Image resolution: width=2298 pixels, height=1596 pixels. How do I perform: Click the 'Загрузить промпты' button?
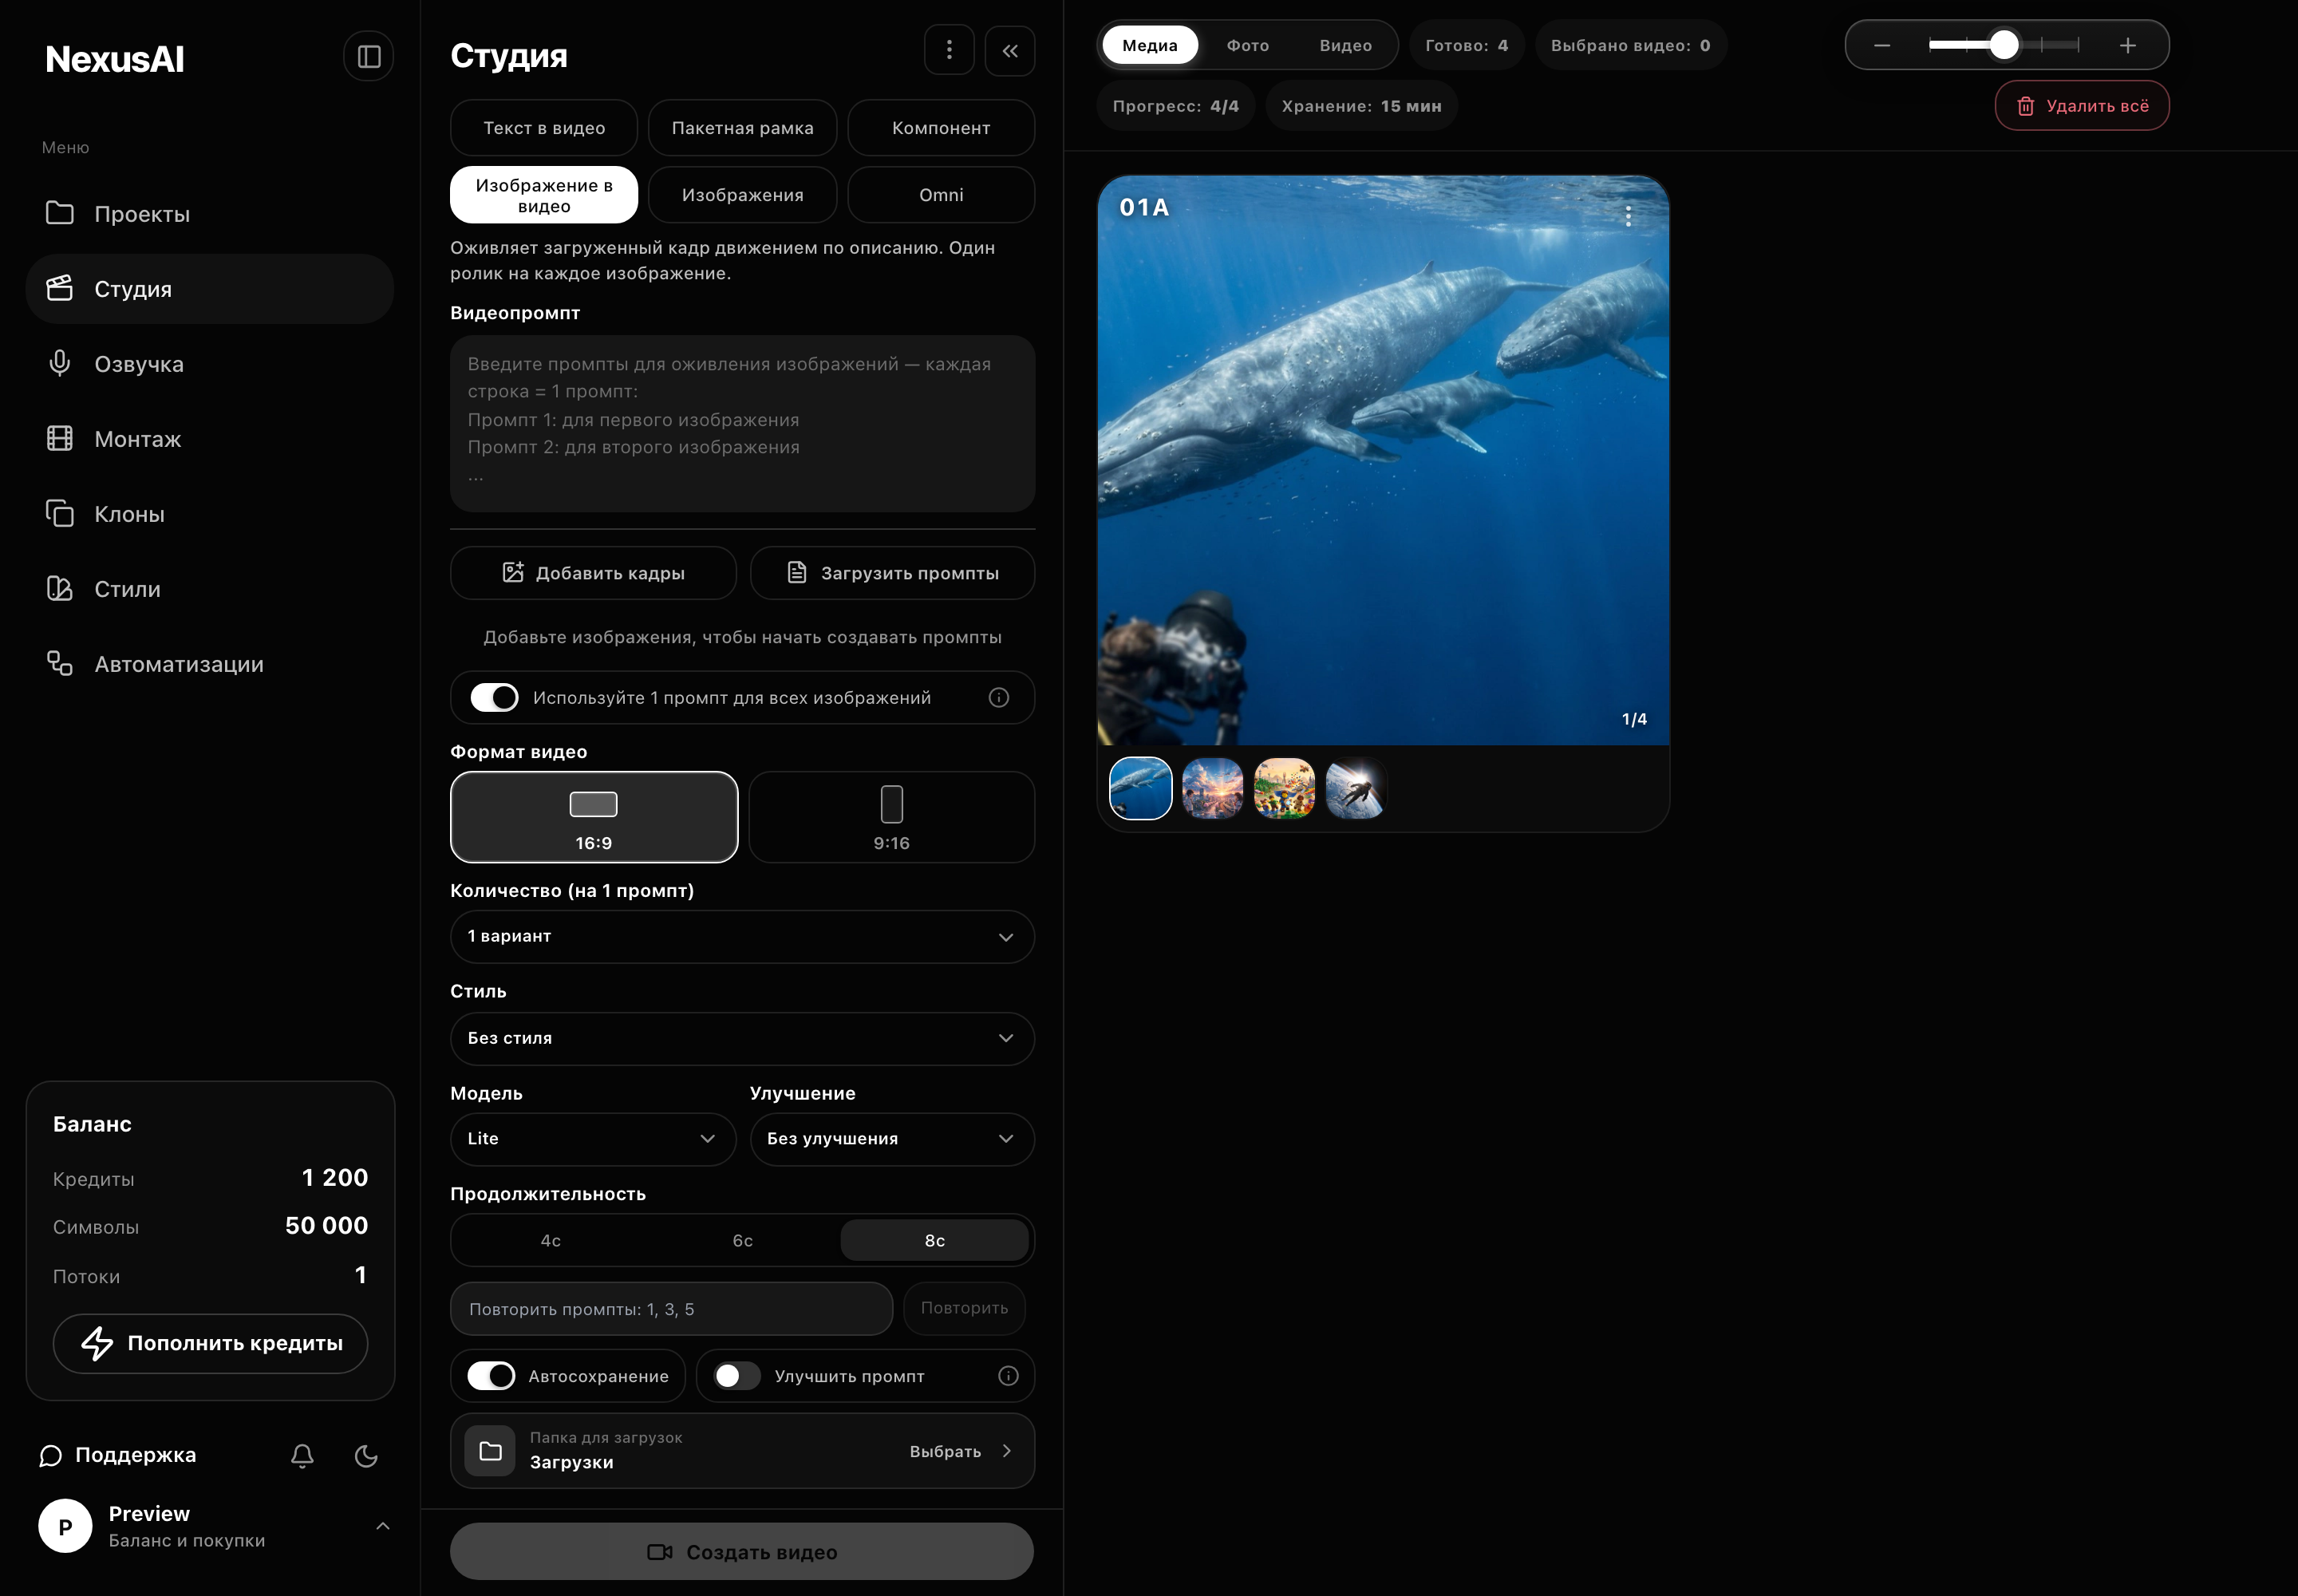(892, 573)
